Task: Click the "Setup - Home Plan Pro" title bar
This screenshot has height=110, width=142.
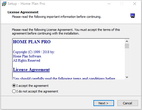Action: (26, 4)
